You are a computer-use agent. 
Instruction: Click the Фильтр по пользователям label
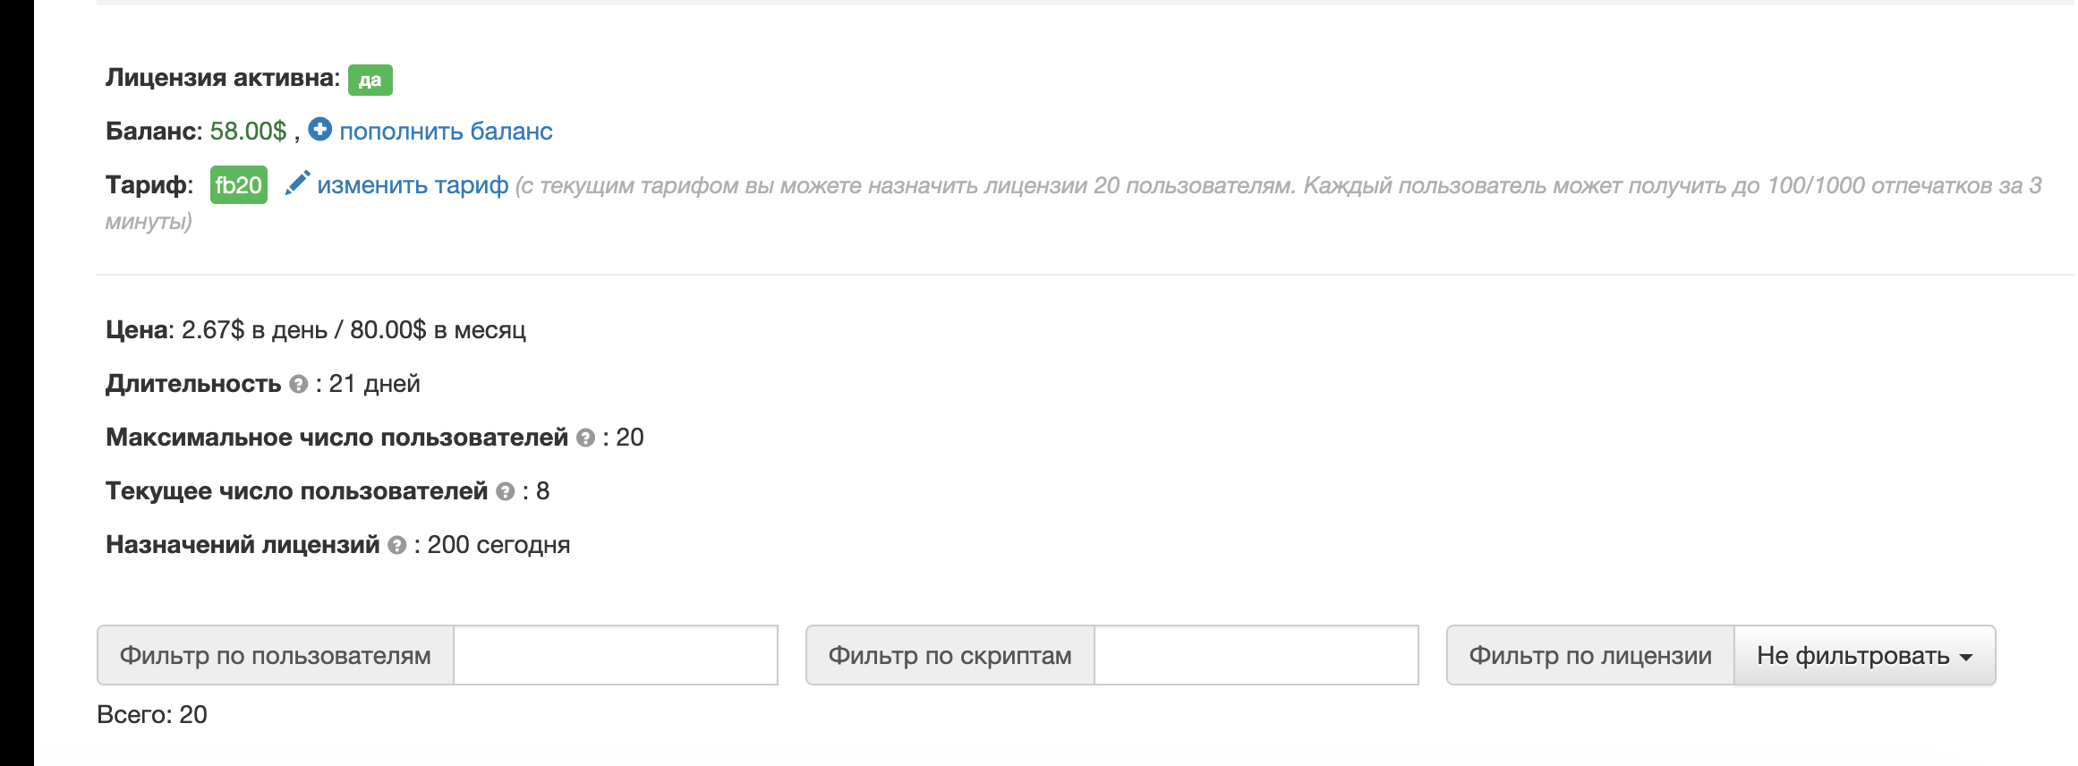(x=277, y=655)
